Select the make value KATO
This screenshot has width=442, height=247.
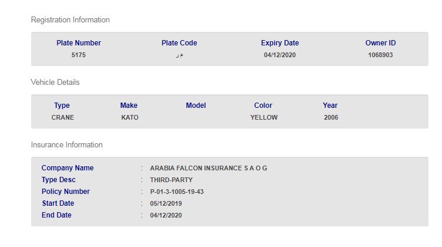point(129,118)
